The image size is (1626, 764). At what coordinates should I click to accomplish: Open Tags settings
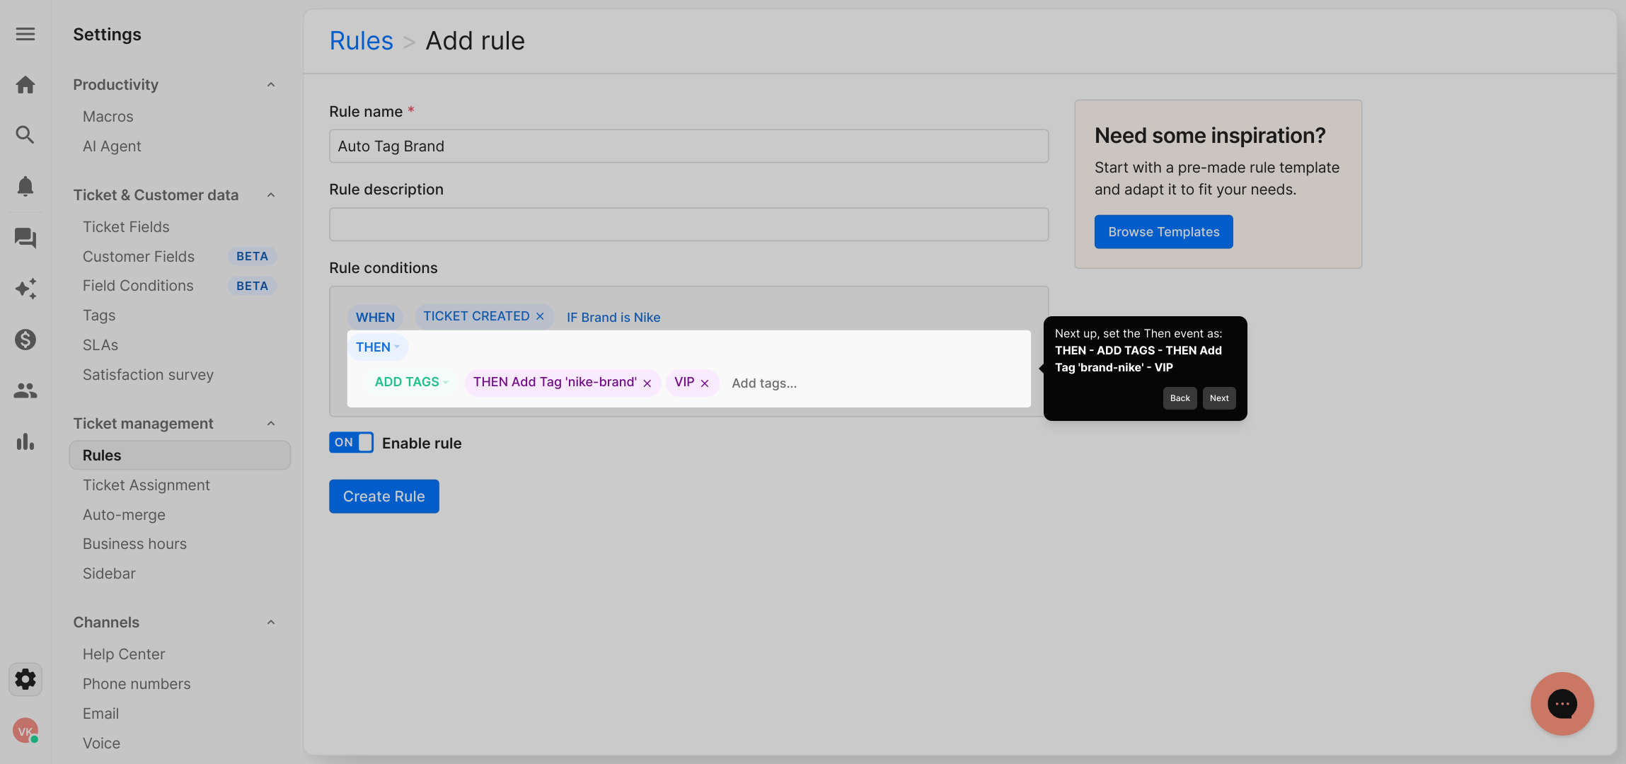99,316
